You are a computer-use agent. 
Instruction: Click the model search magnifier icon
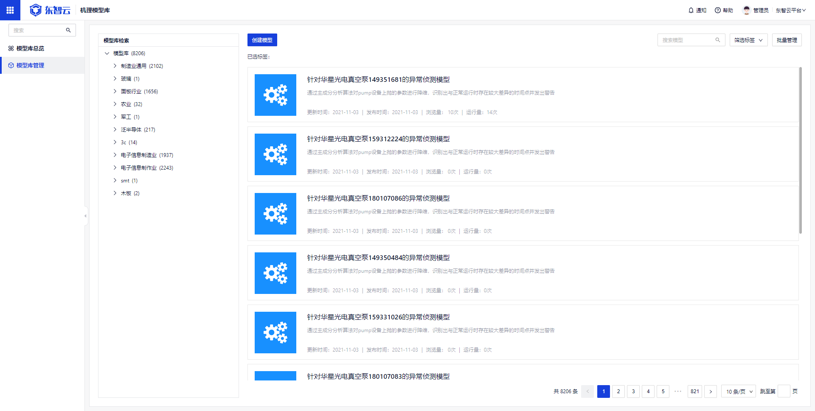pyautogui.click(x=718, y=40)
